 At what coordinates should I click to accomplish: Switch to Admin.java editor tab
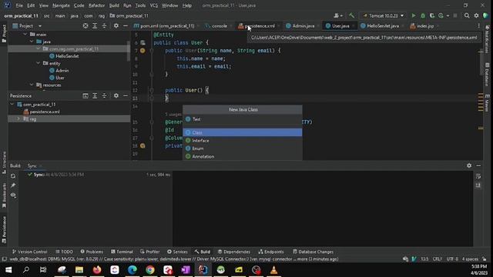tap(303, 25)
